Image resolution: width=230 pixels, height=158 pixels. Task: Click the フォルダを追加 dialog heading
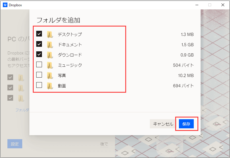pos(58,20)
